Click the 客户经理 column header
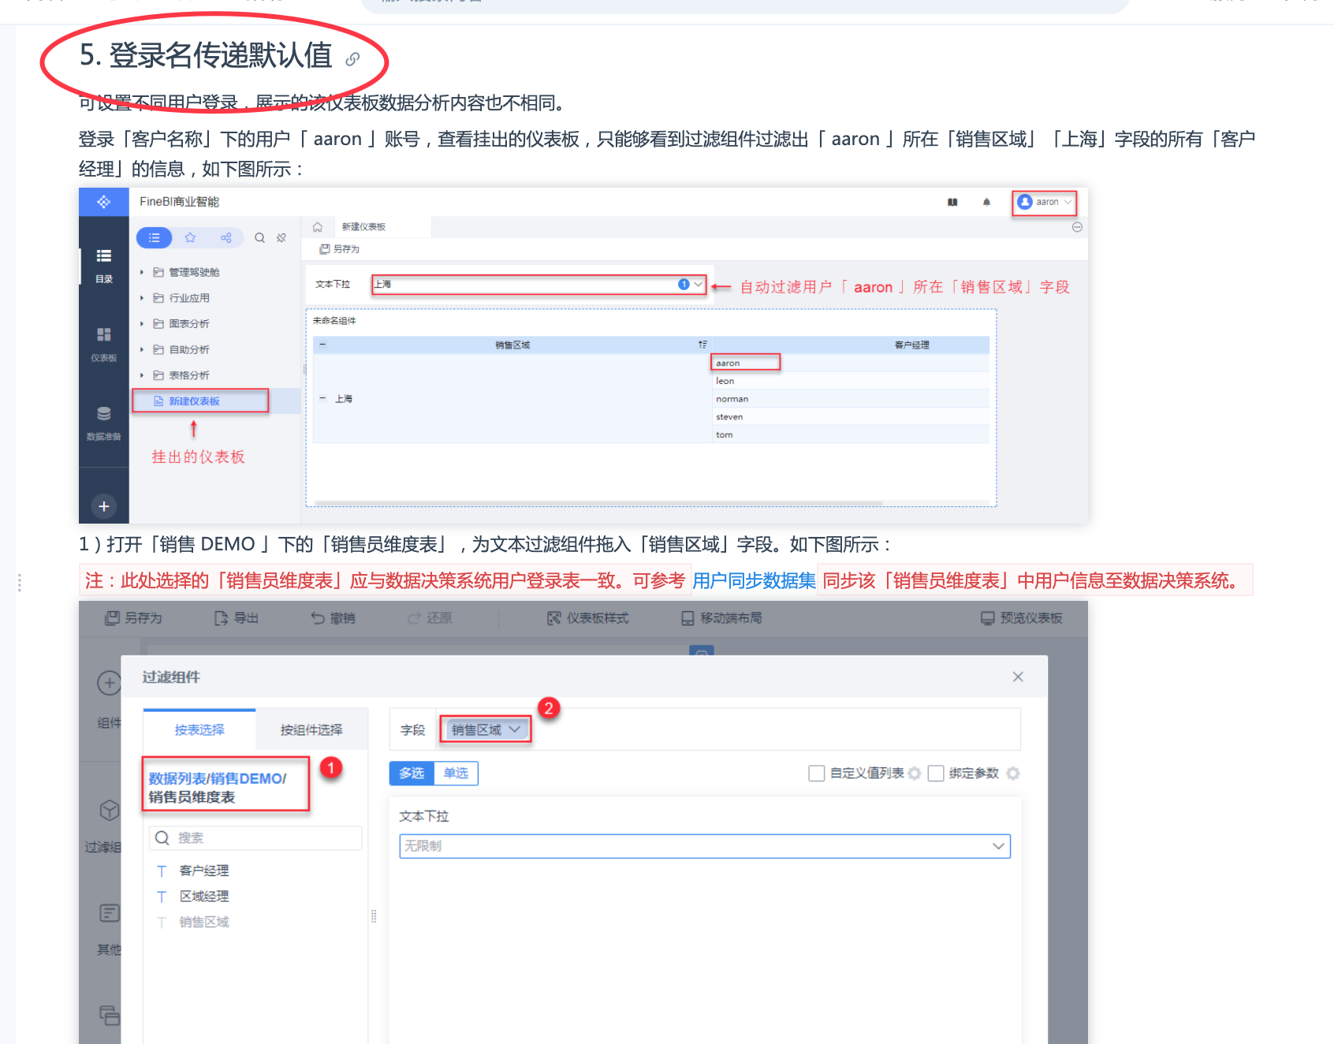1334x1044 pixels. point(911,345)
